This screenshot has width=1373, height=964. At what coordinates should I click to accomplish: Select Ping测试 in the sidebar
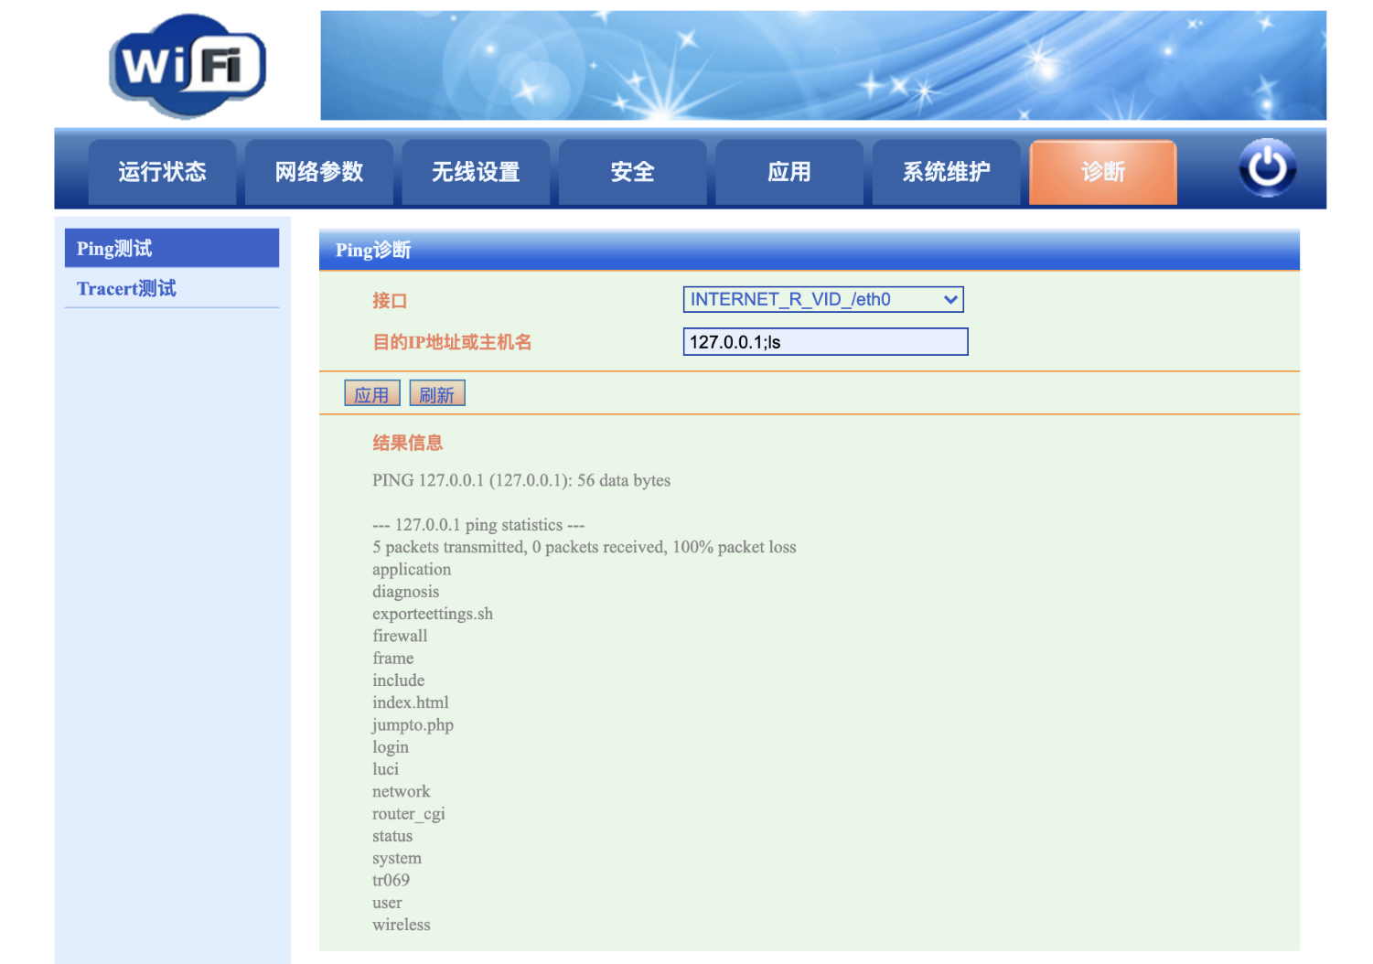click(171, 249)
